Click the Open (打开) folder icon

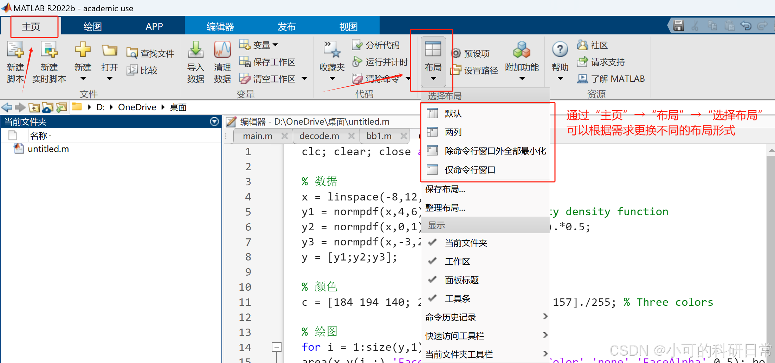(x=109, y=50)
